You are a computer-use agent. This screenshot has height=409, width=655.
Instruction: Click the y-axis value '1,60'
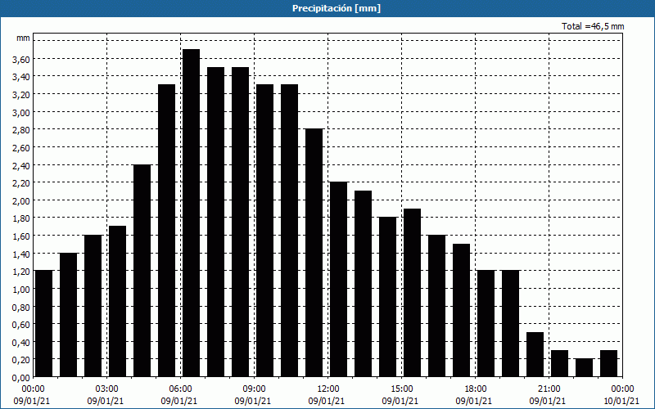point(21,236)
